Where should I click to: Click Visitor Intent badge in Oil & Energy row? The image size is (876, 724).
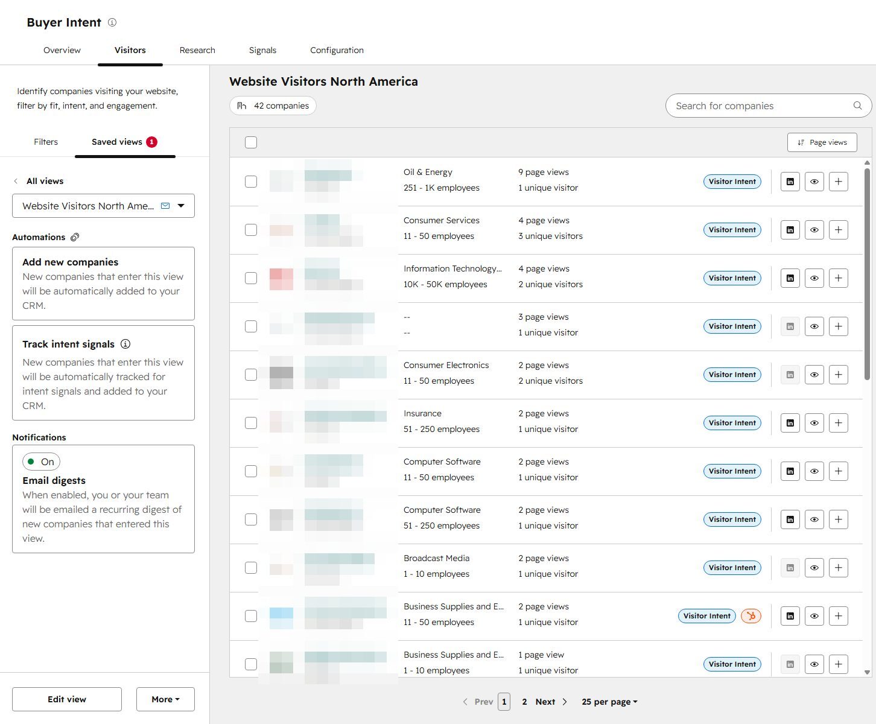732,182
